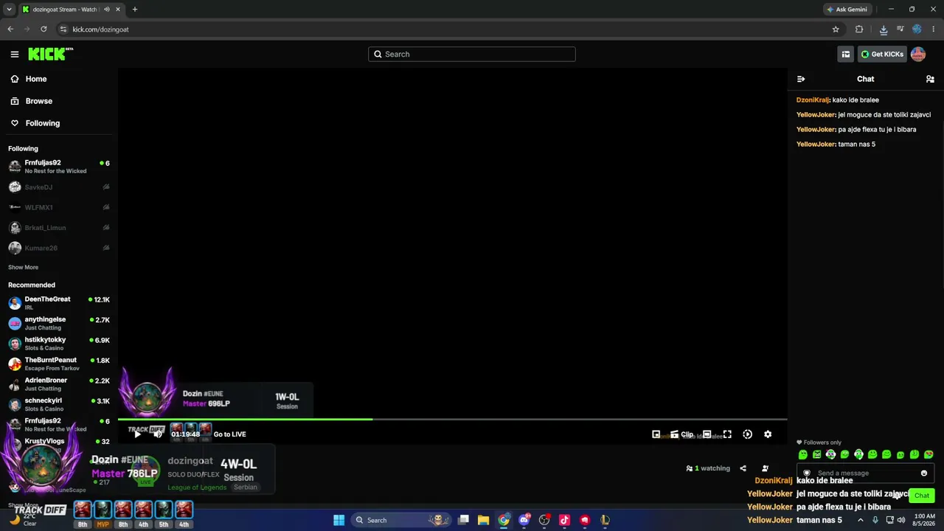Image resolution: width=944 pixels, height=531 pixels.
Task: Click the watching viewer count
Action: tap(707, 468)
